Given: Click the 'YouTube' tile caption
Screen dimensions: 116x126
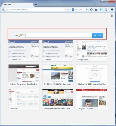Looking at the screenshot, I should coord(13,108).
